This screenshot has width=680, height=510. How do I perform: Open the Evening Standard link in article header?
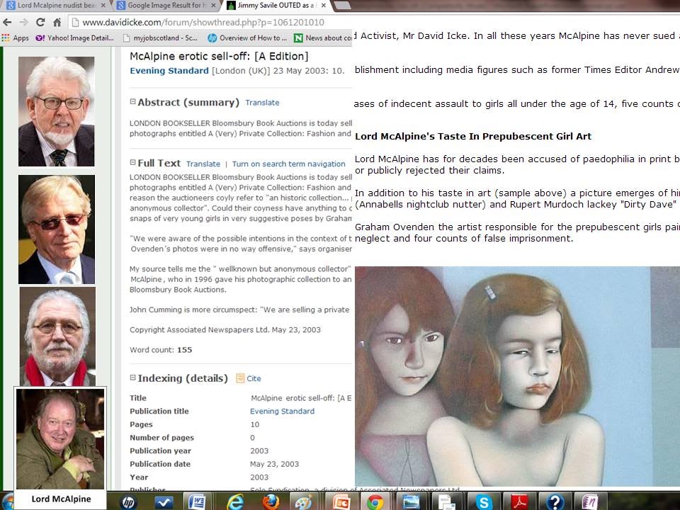pyautogui.click(x=169, y=71)
